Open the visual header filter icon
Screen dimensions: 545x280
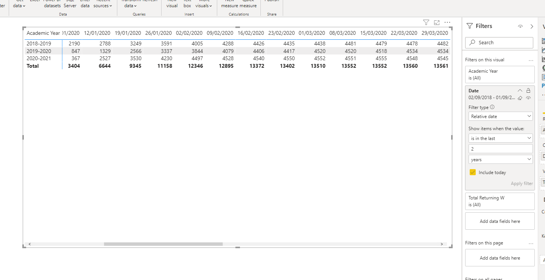coord(426,22)
